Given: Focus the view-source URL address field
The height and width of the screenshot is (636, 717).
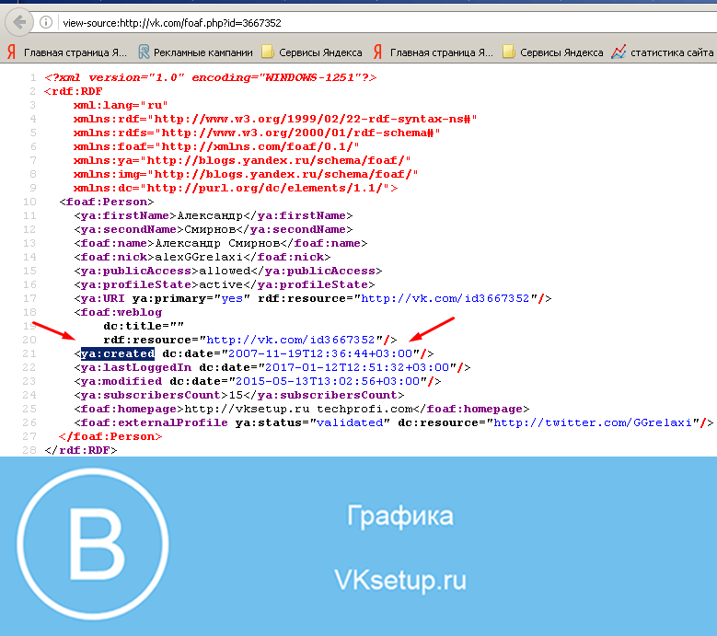Looking at the screenshot, I should tap(172, 23).
